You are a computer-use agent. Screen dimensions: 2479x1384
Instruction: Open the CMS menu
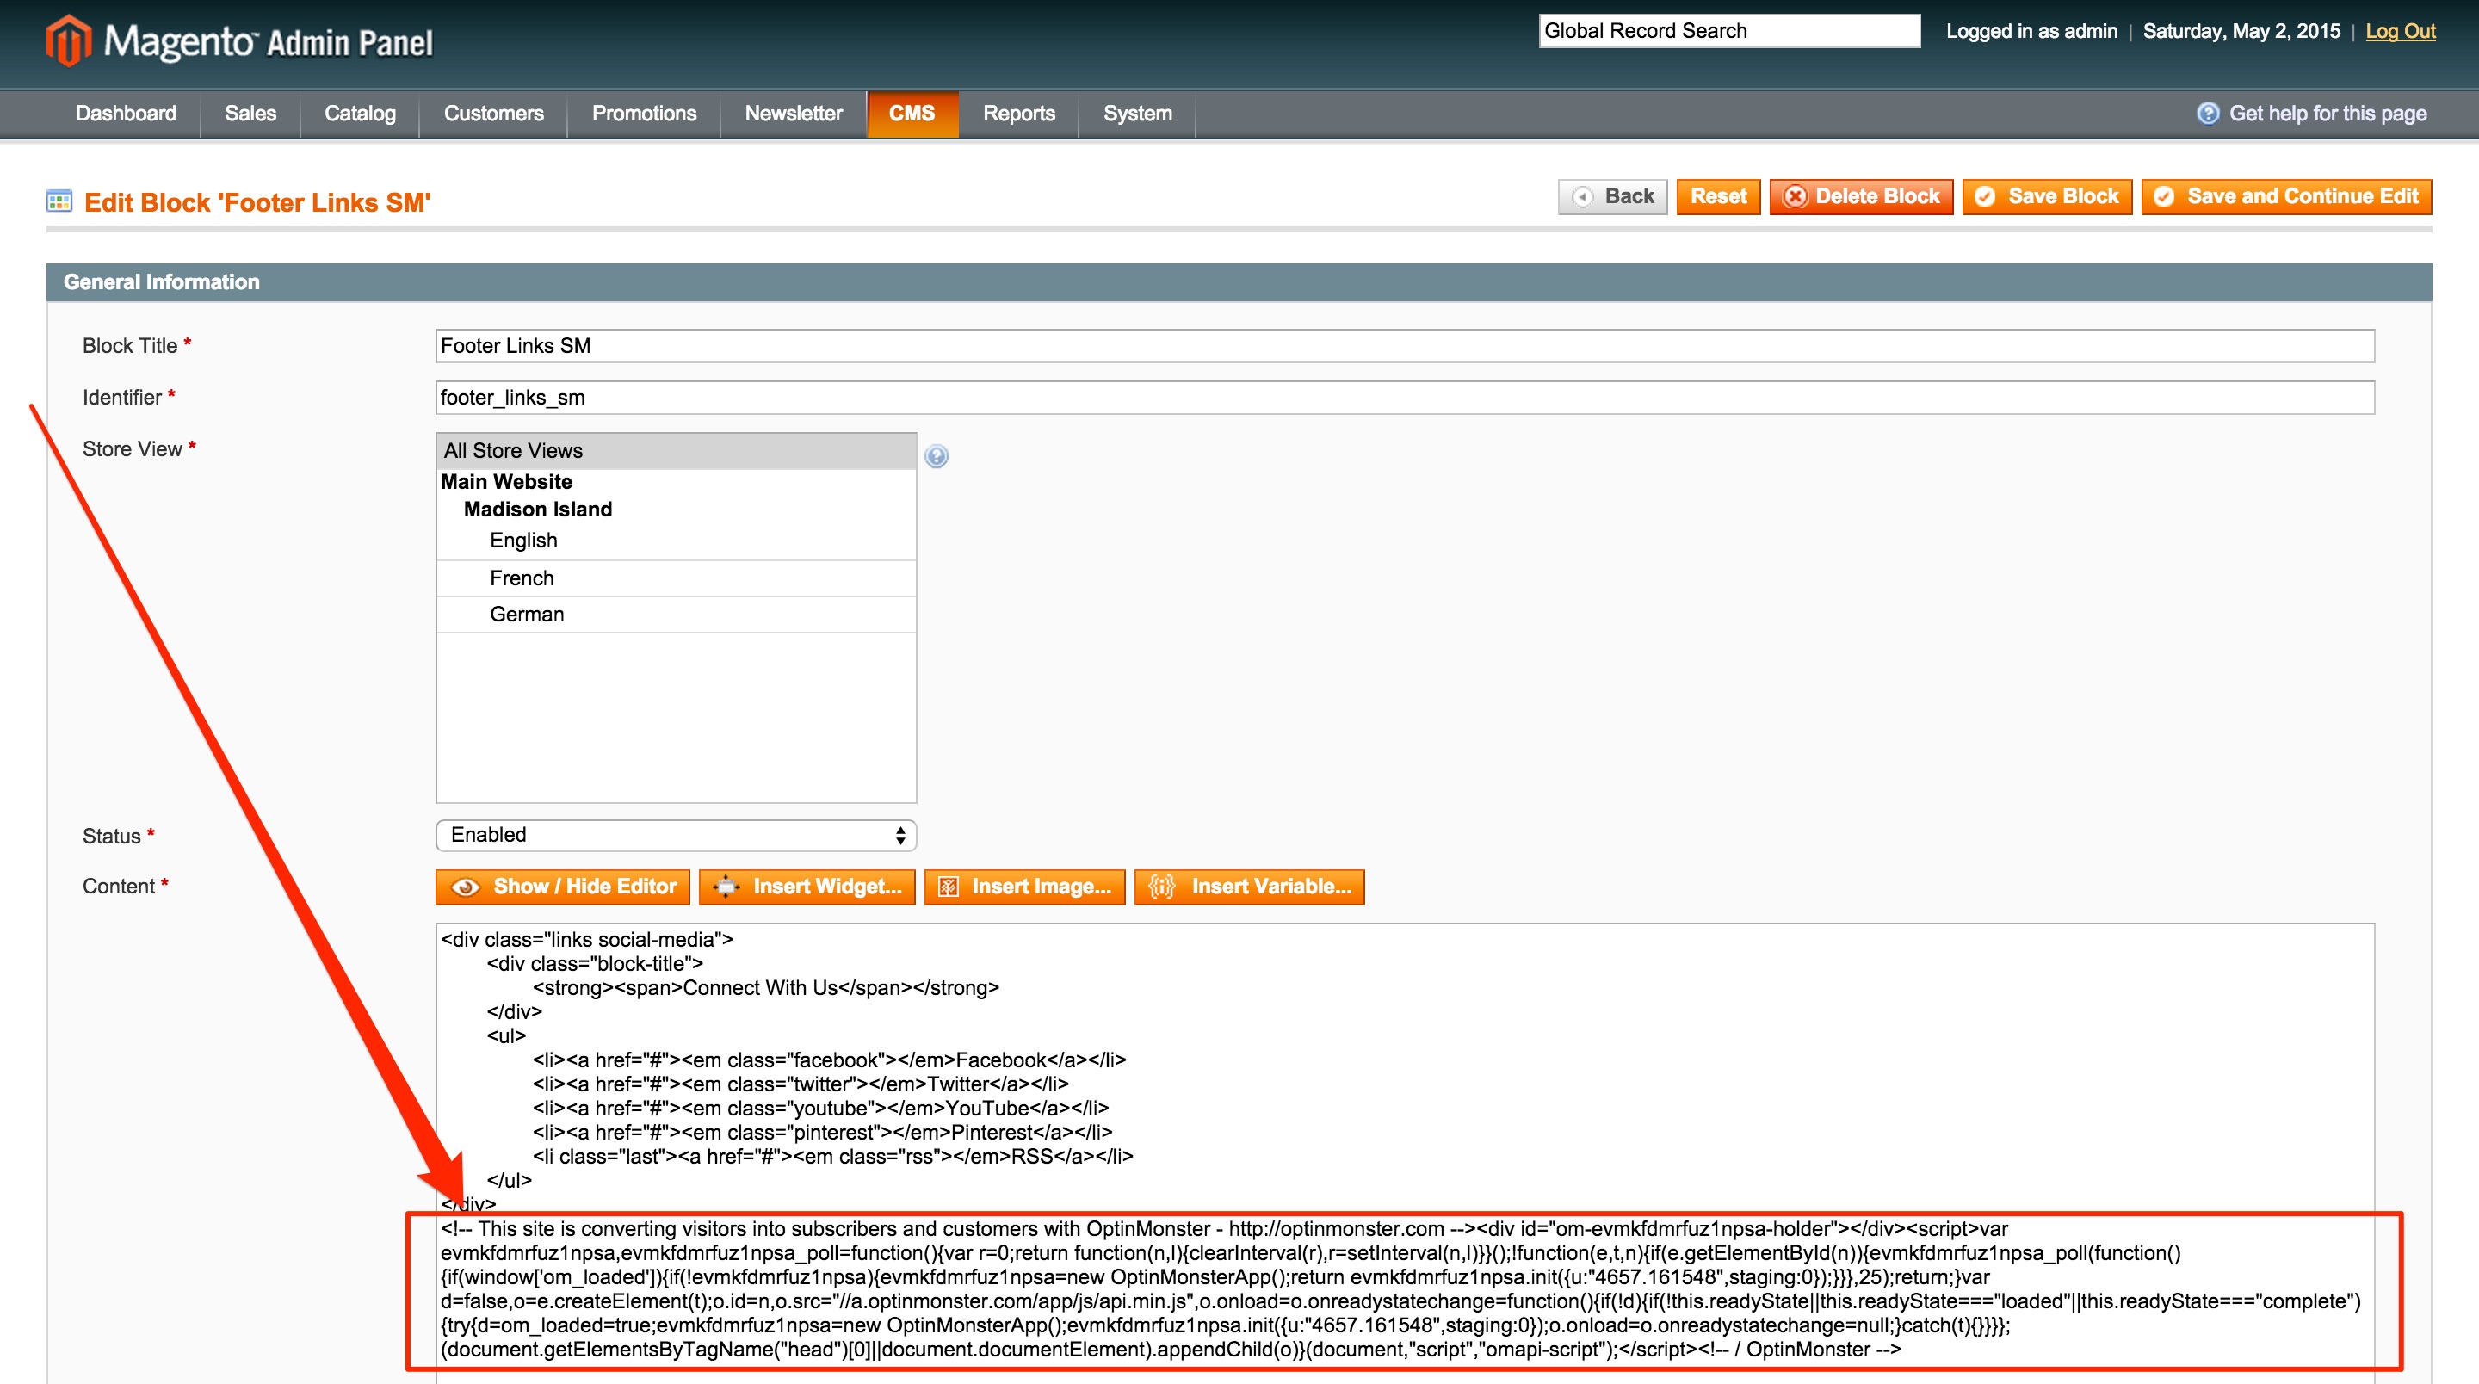pos(912,114)
